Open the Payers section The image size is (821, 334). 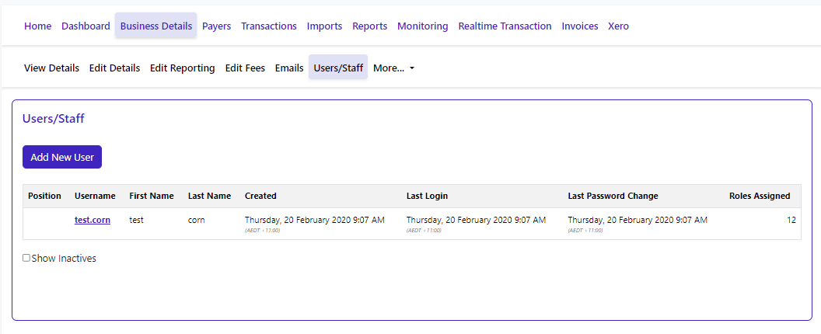click(216, 26)
